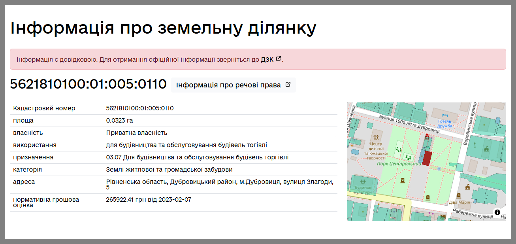Open Інформація про речові права
The height and width of the screenshot is (244, 516).
tap(228, 85)
